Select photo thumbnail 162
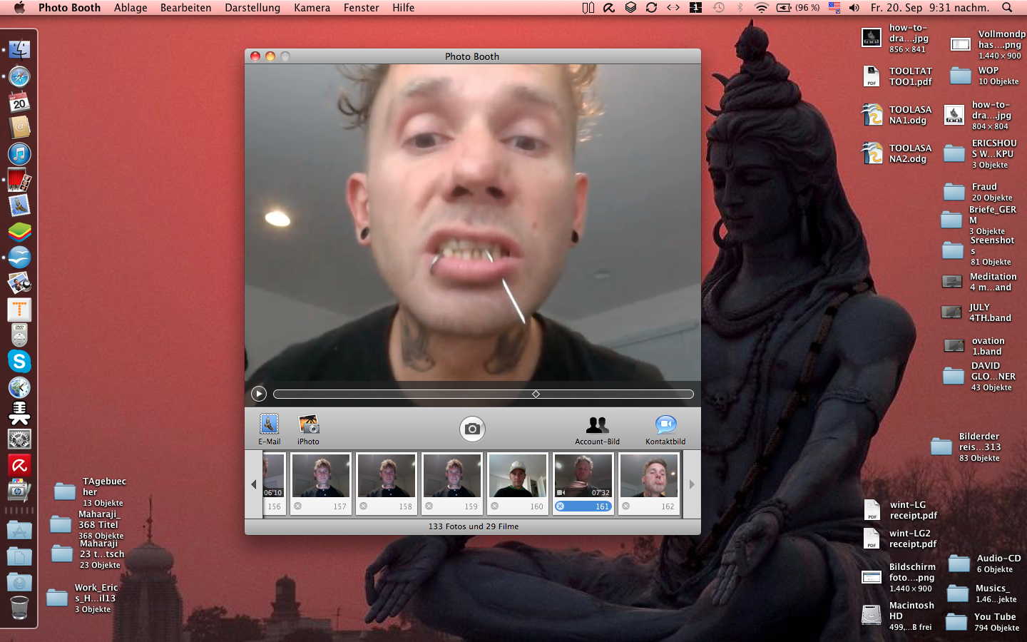 tap(649, 477)
